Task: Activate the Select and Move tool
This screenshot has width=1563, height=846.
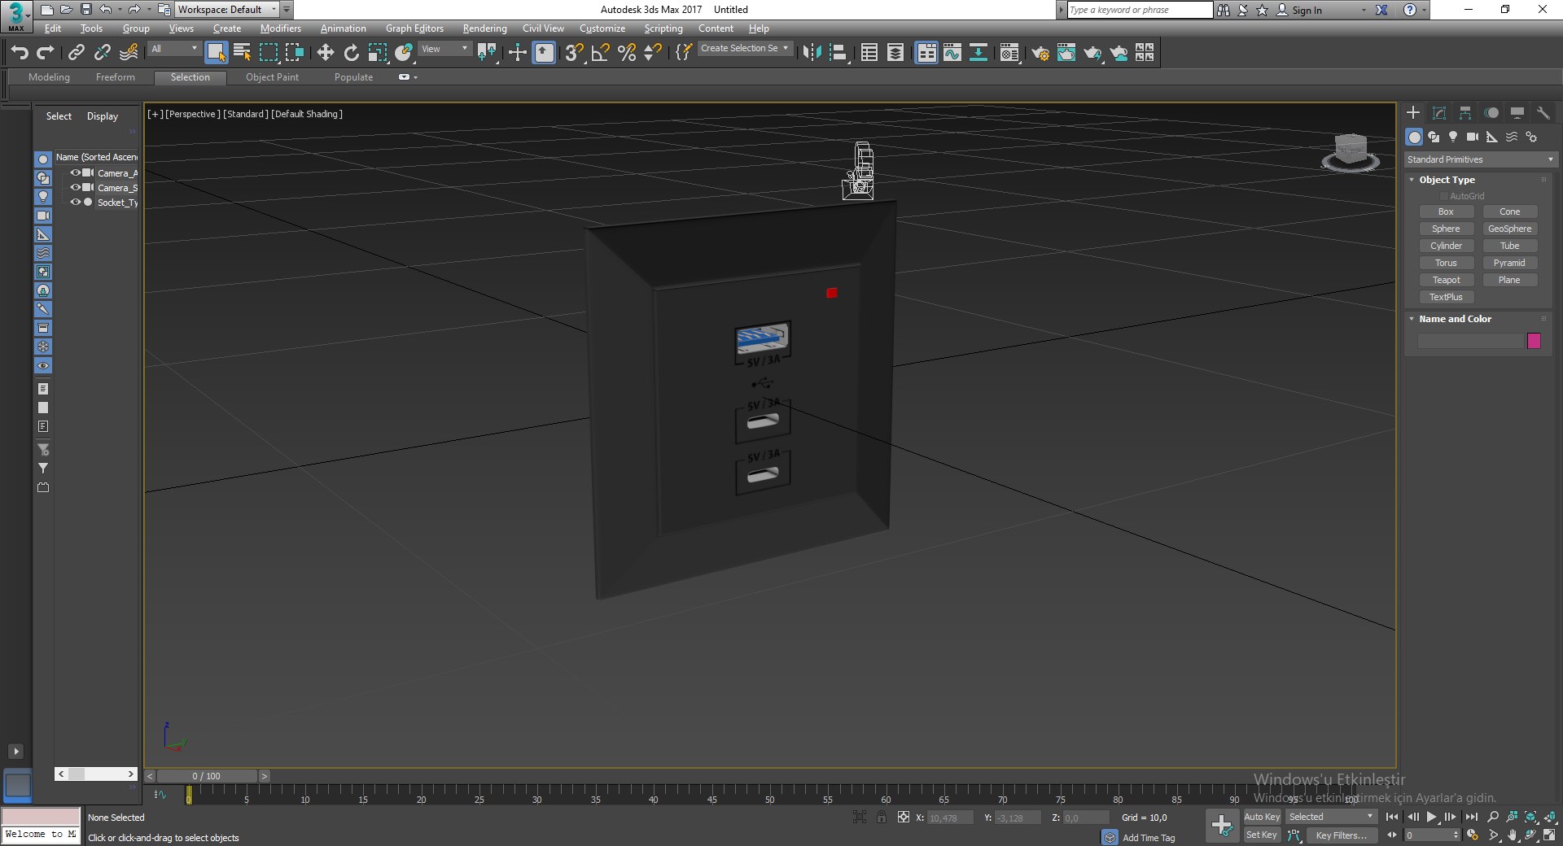Action: tap(325, 53)
